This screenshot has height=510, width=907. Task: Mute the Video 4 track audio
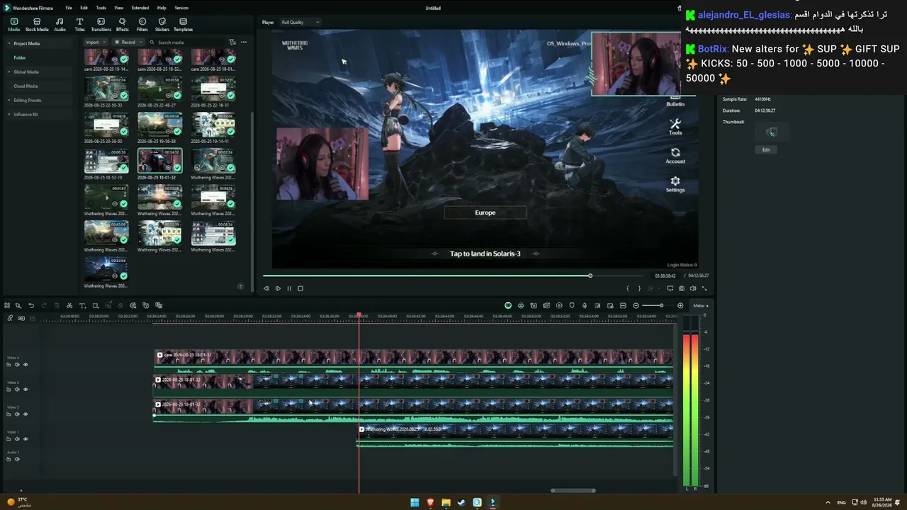[17, 365]
